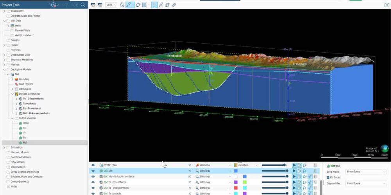Viewport: 391px width, 195px height.
Task: Open the Saved Scenes and Movies folder
Action: point(25,172)
